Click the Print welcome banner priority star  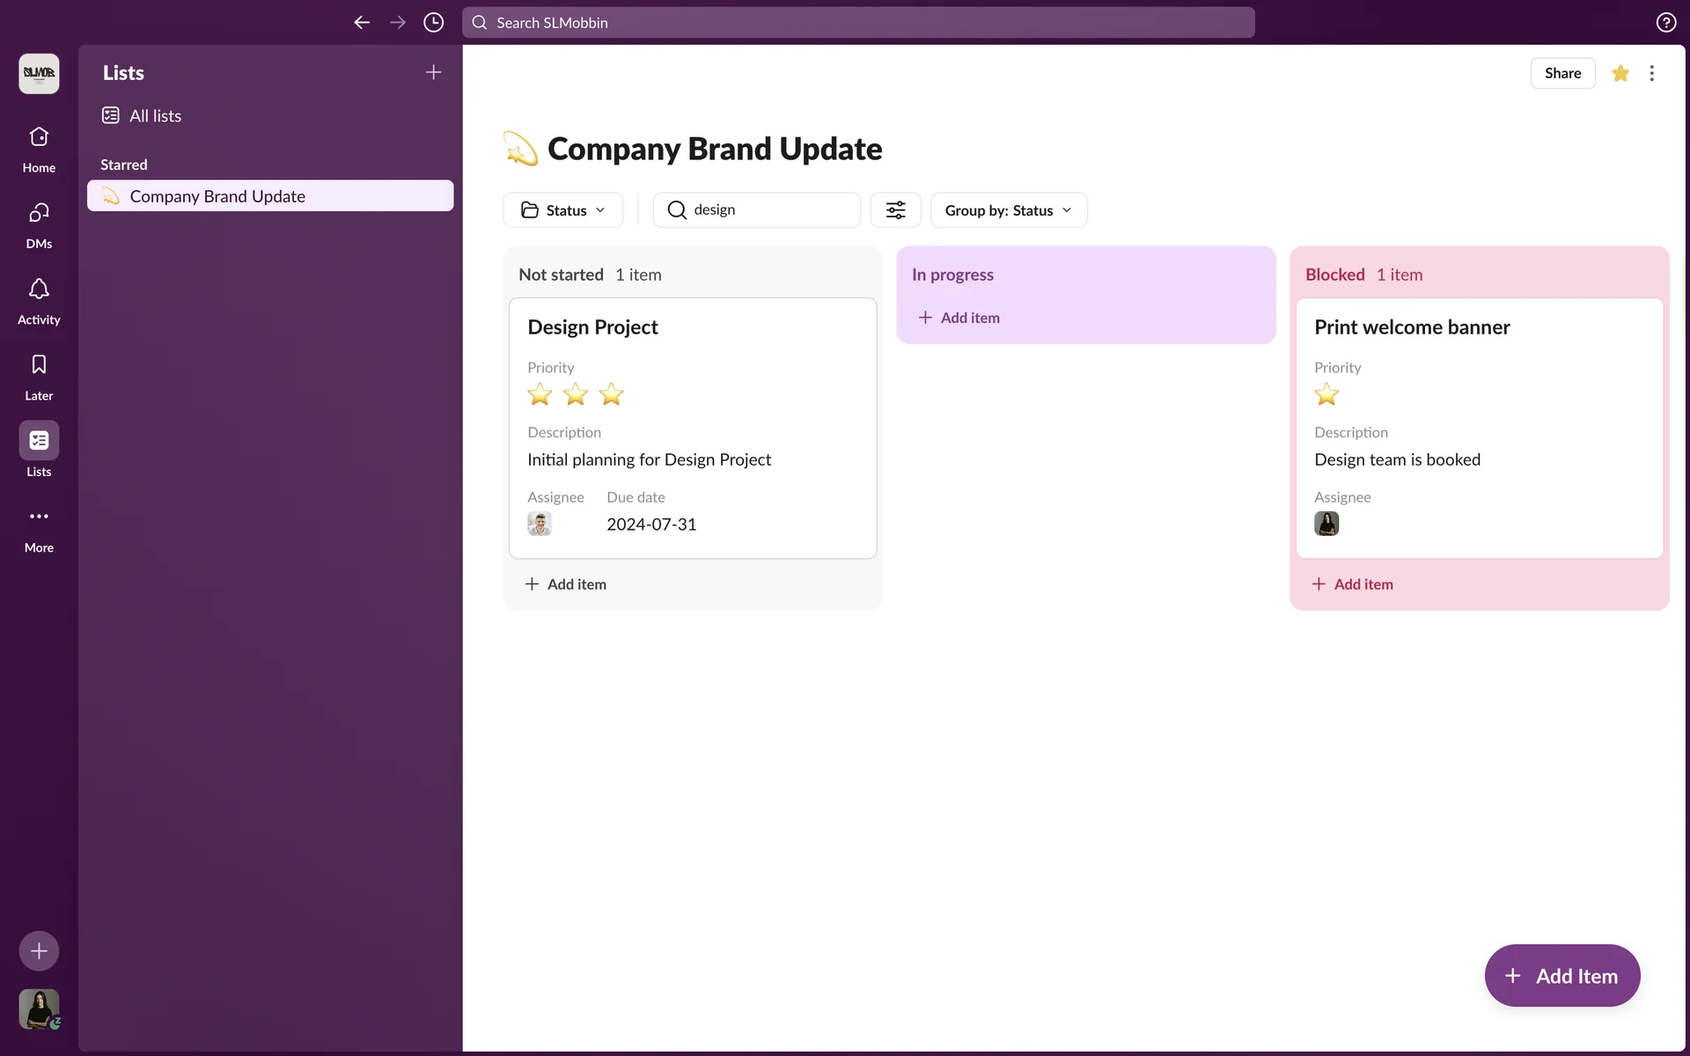click(x=1326, y=395)
